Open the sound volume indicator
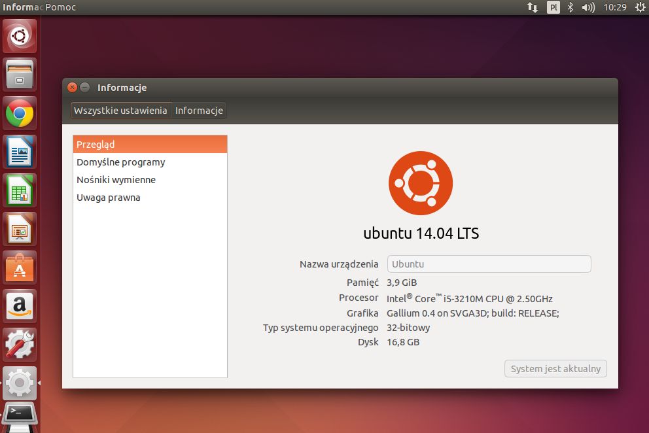 [588, 7]
